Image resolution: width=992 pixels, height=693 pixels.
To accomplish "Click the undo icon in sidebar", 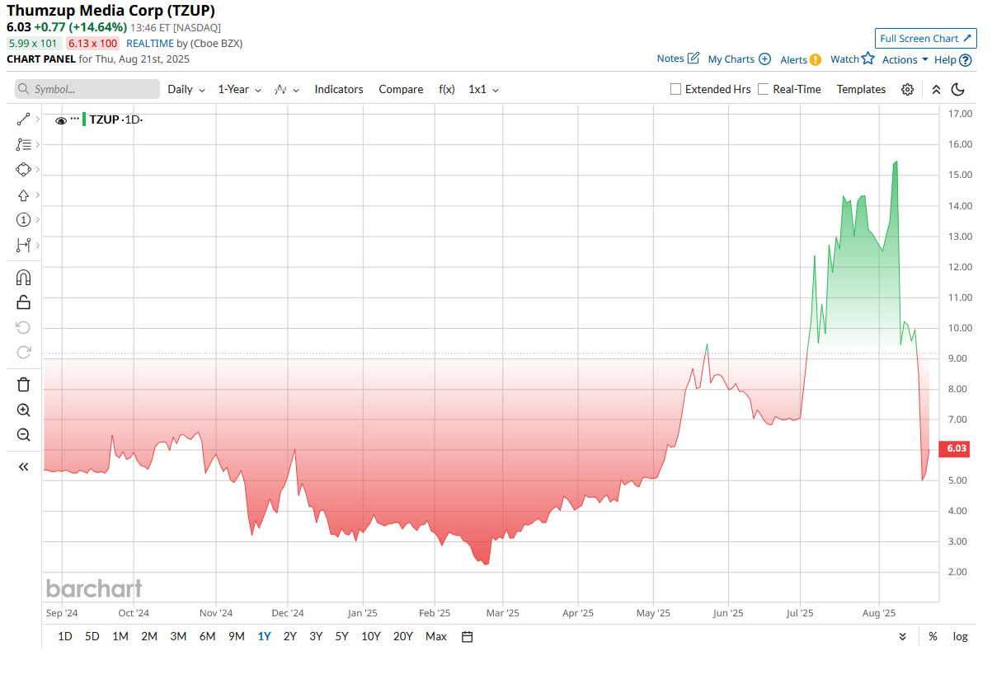I will point(23,327).
